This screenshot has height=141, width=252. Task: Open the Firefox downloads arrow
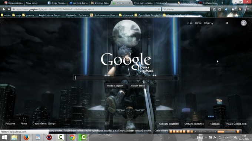226,9
